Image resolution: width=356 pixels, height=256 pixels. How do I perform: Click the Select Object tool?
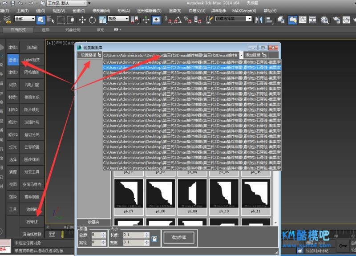(x=40, y=20)
